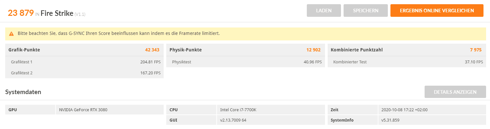Click the Grafiktest 1 row
Viewport: 490px width, 129px height.
84,62
